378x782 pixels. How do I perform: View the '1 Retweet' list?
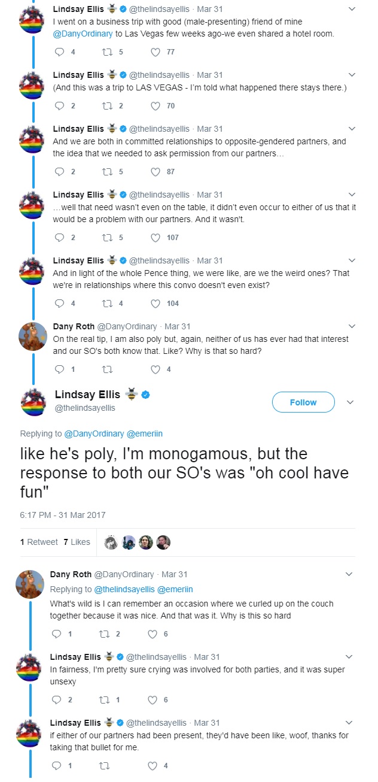click(x=39, y=542)
